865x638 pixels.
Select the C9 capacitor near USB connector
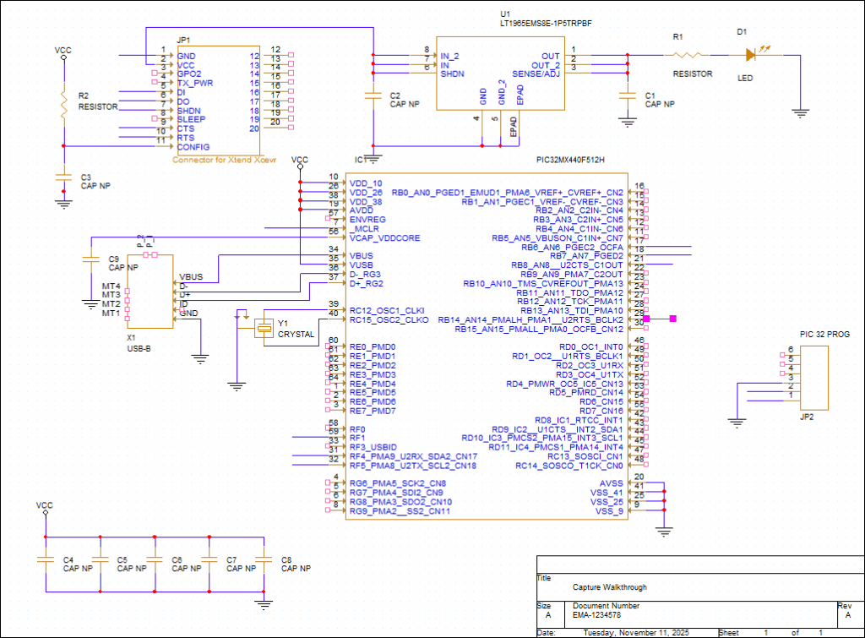(x=91, y=260)
